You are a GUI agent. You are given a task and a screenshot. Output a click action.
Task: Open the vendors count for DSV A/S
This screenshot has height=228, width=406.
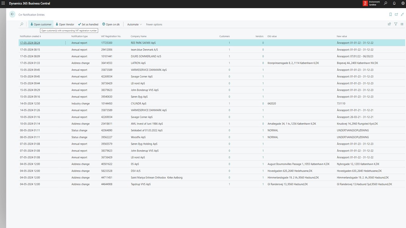tap(263, 171)
